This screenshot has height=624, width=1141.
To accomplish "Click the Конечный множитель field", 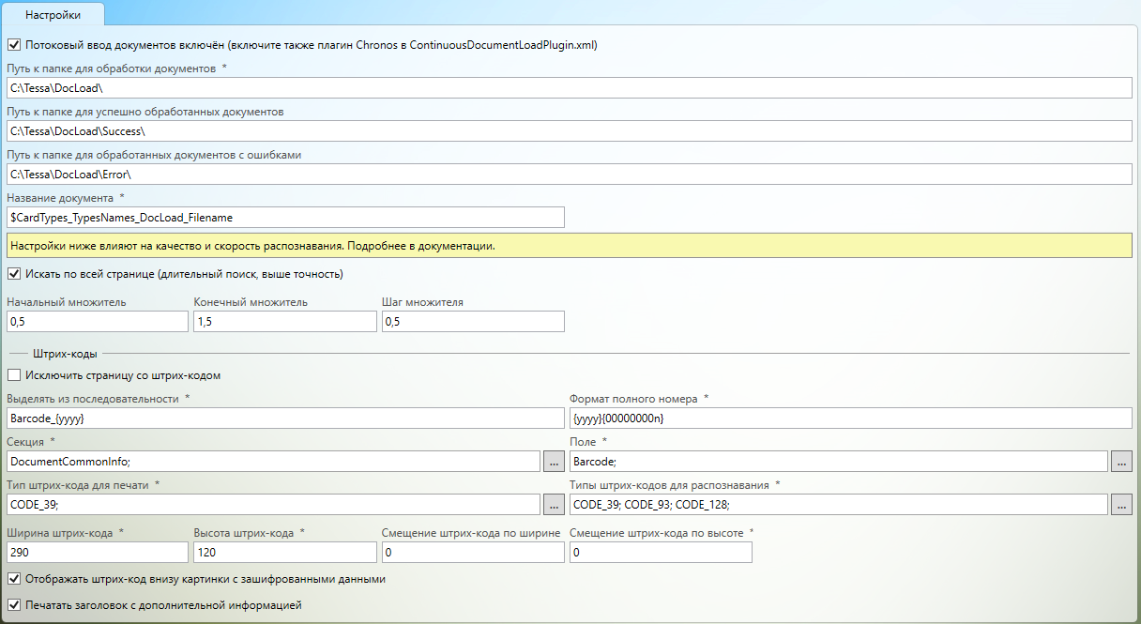I will [x=285, y=322].
